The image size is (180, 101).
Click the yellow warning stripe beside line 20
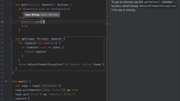(x=107, y=24)
